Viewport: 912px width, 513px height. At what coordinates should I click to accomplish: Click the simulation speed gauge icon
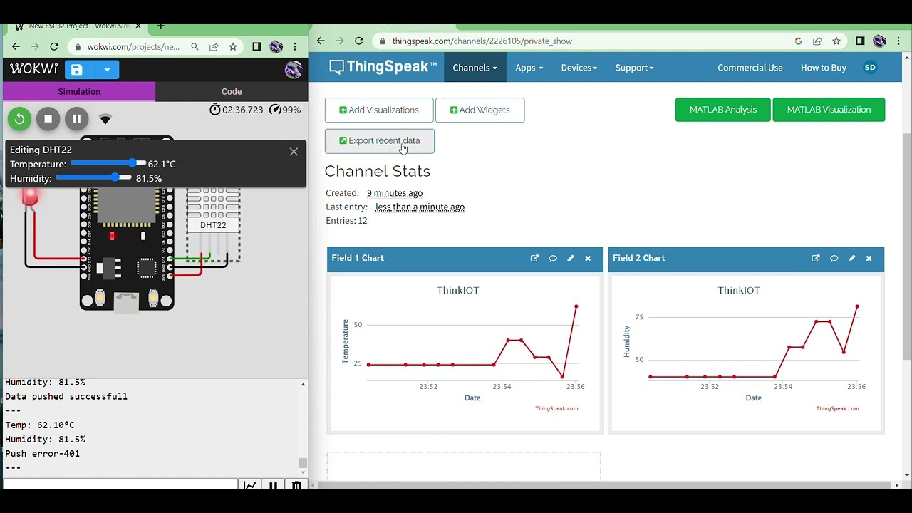pos(275,110)
